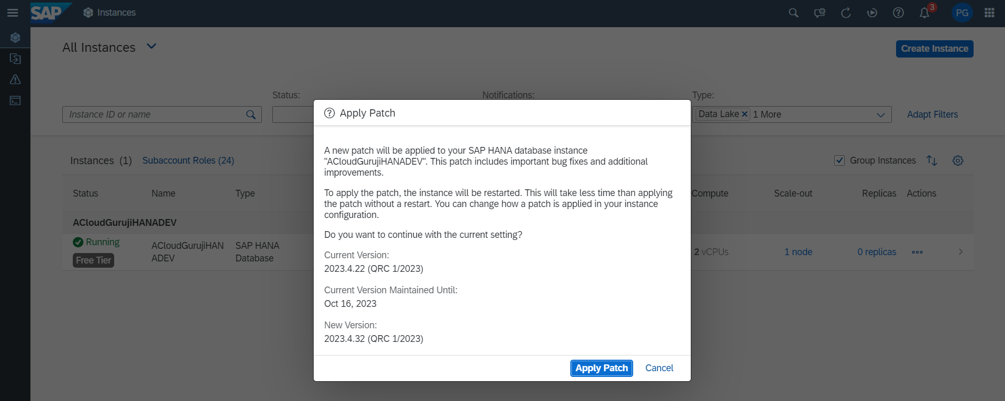The height and width of the screenshot is (401, 1005).
Task: Open notifications bell with 3 alerts
Action: coord(924,13)
